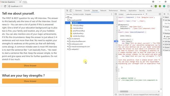The width and height of the screenshot is (170, 96).
Task: Open the Sources pane three-dot menu
Action: [112, 14]
